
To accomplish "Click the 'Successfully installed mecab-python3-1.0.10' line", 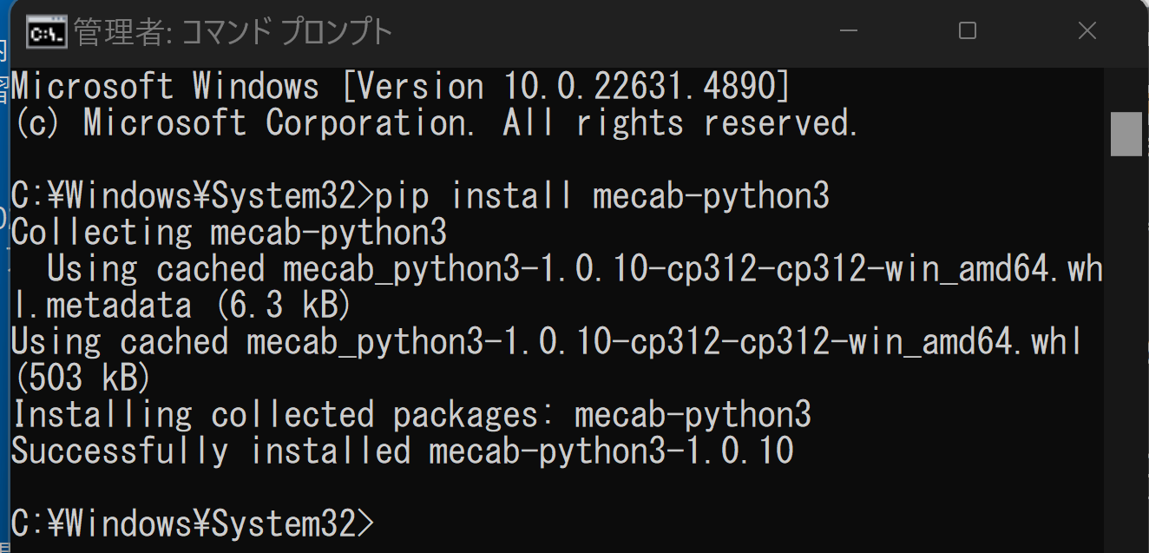I will [x=402, y=451].
